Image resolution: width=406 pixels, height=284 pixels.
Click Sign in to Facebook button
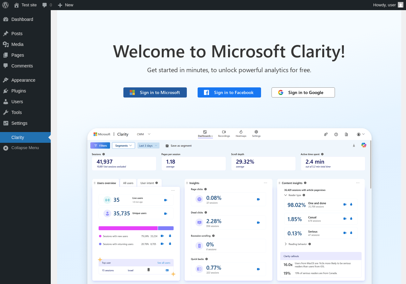[x=229, y=92]
